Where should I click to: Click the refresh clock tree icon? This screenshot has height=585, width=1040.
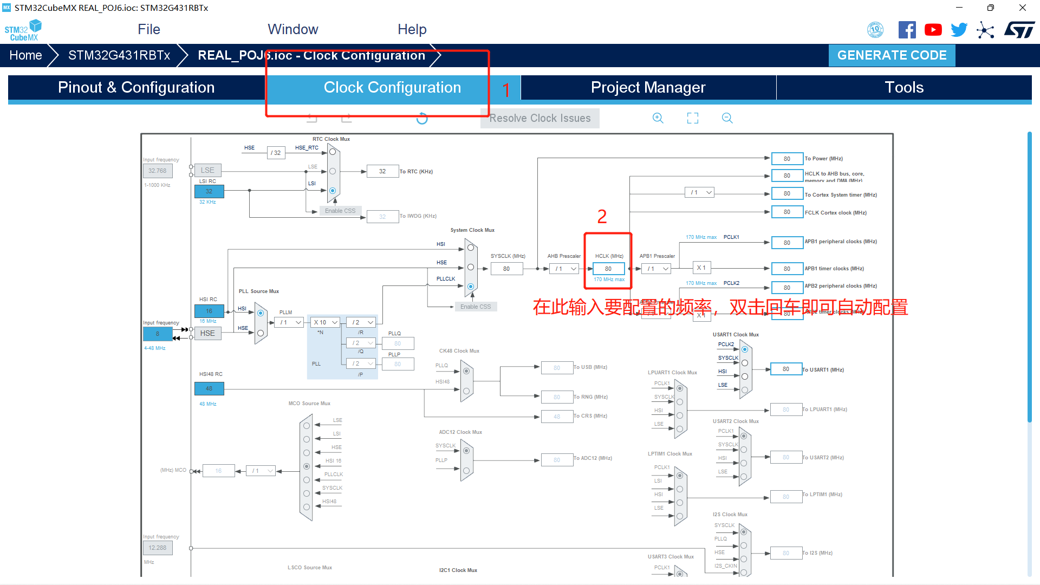[422, 118]
